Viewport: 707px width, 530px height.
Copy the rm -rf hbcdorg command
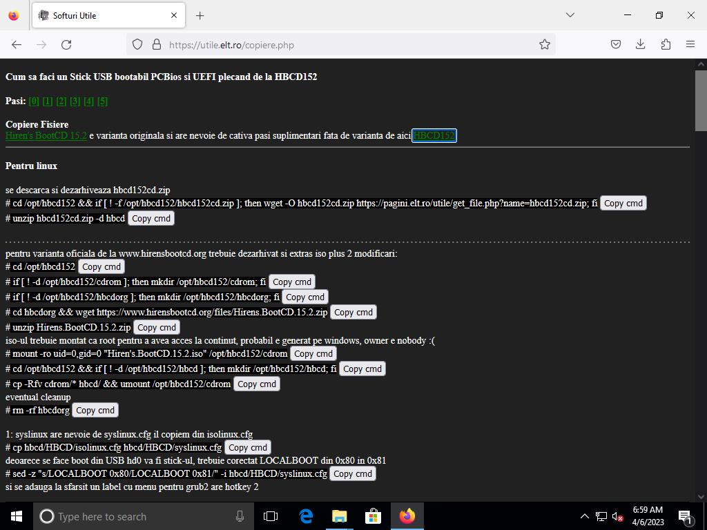pyautogui.click(x=95, y=410)
